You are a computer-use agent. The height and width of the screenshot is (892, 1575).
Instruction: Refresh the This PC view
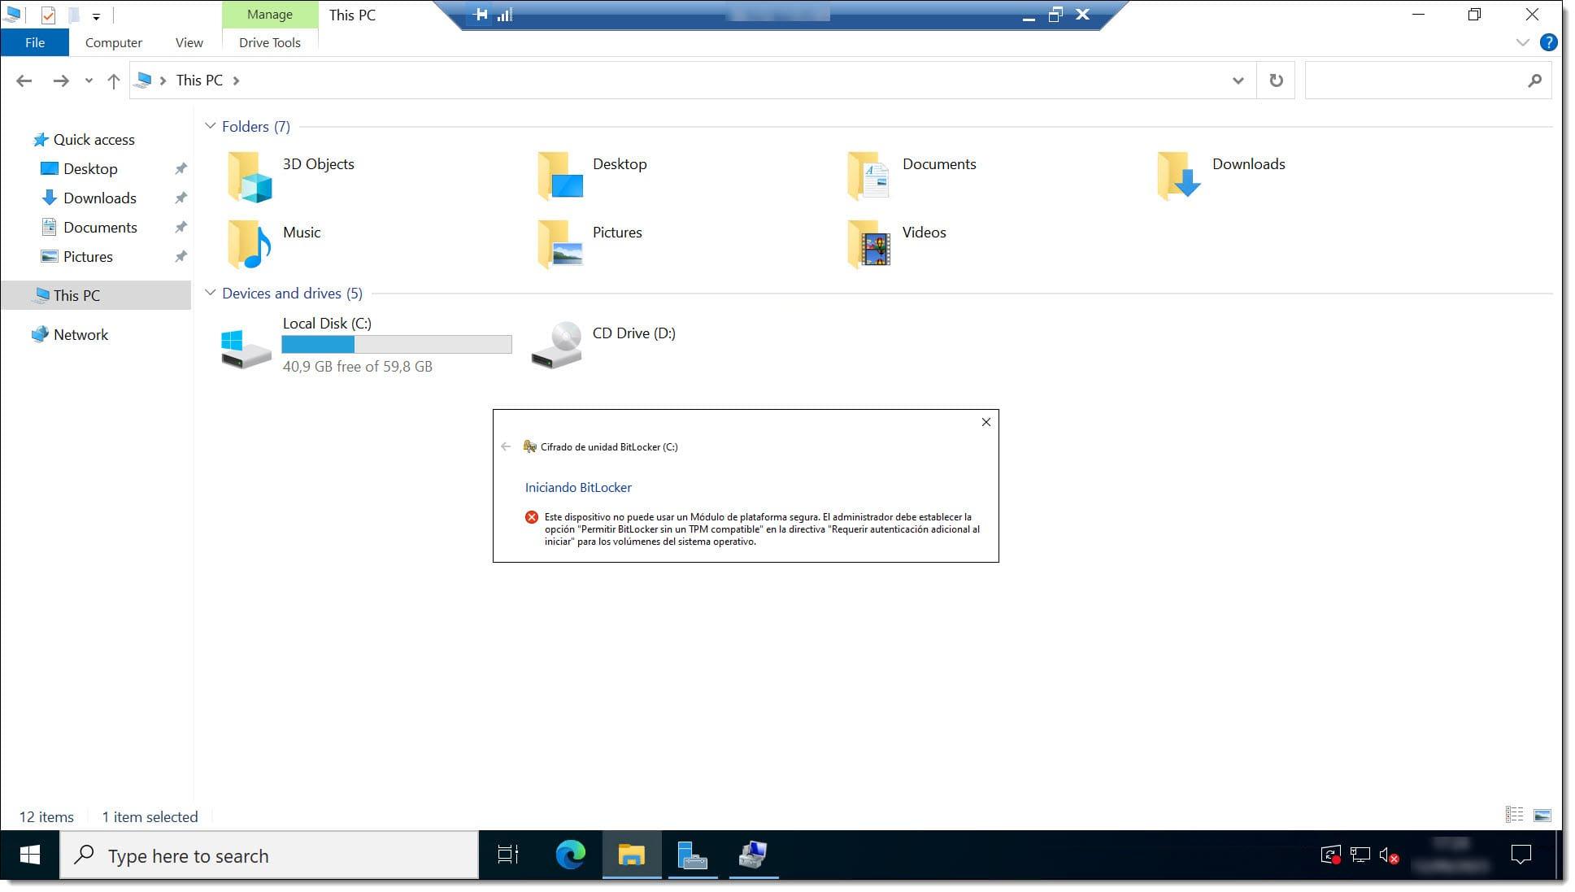1276,80
